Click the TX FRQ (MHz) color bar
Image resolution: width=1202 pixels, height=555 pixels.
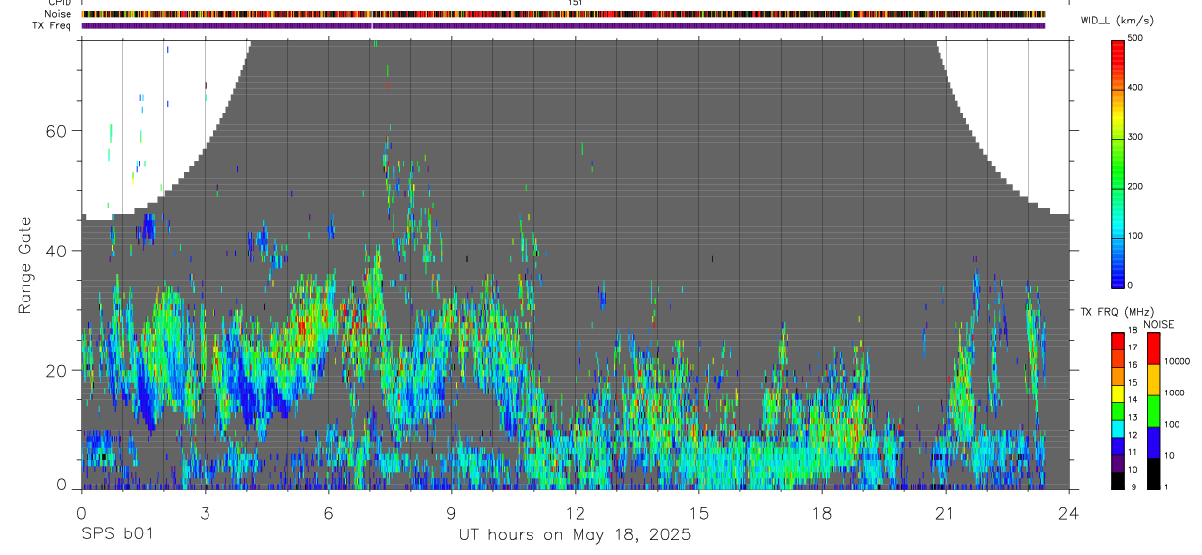coord(1119,410)
